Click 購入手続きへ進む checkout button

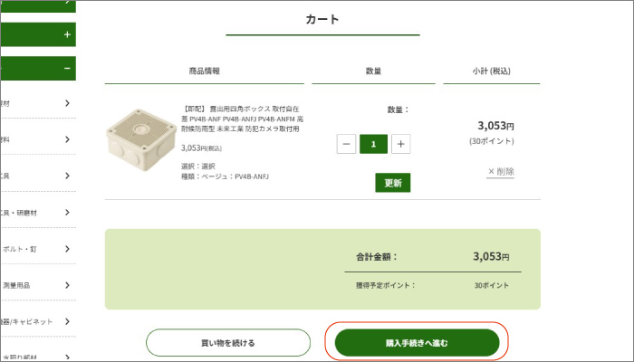(x=417, y=343)
